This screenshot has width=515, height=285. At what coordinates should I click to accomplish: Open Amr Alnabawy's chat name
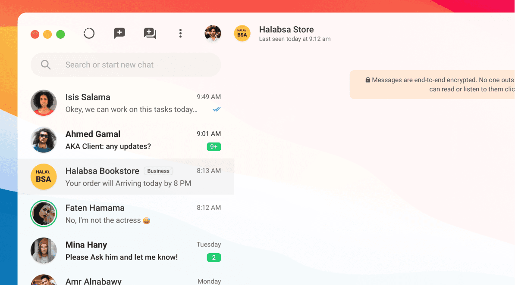93,282
